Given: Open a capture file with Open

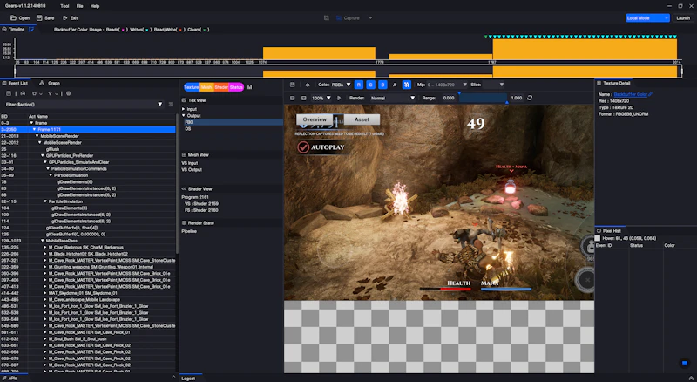Looking at the screenshot, I should tap(20, 17).
